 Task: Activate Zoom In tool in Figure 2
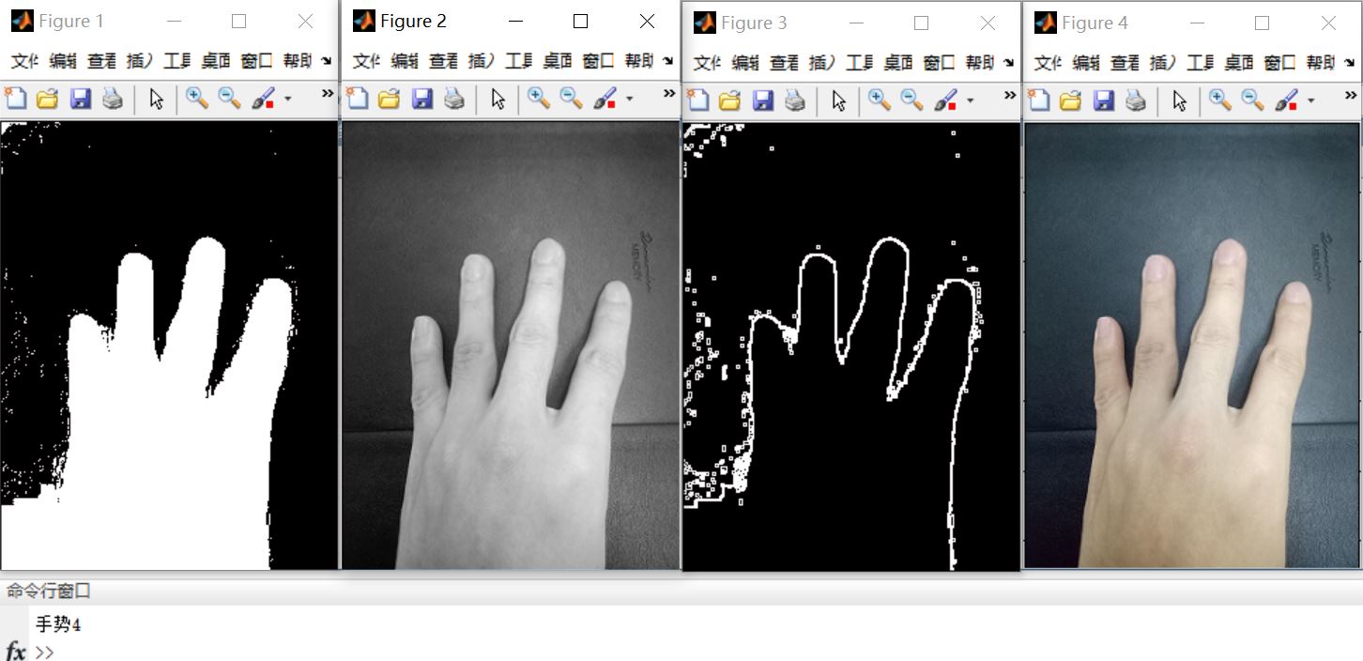coord(539,98)
